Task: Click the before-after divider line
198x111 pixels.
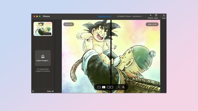Action: [111, 56]
